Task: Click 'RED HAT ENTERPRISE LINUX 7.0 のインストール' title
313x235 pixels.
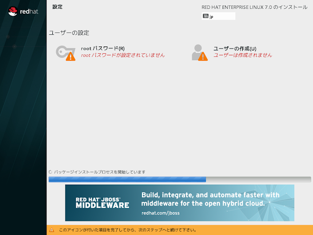Action: click(x=254, y=7)
